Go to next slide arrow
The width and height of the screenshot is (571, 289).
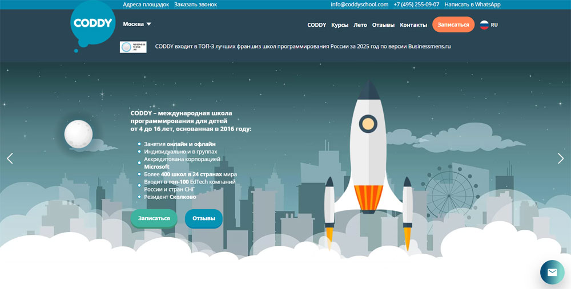pyautogui.click(x=561, y=158)
